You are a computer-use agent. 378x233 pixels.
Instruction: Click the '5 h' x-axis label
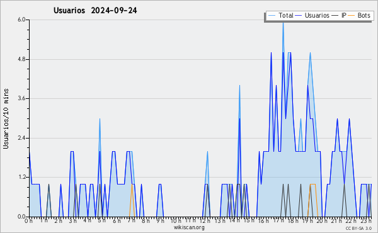(101, 220)
